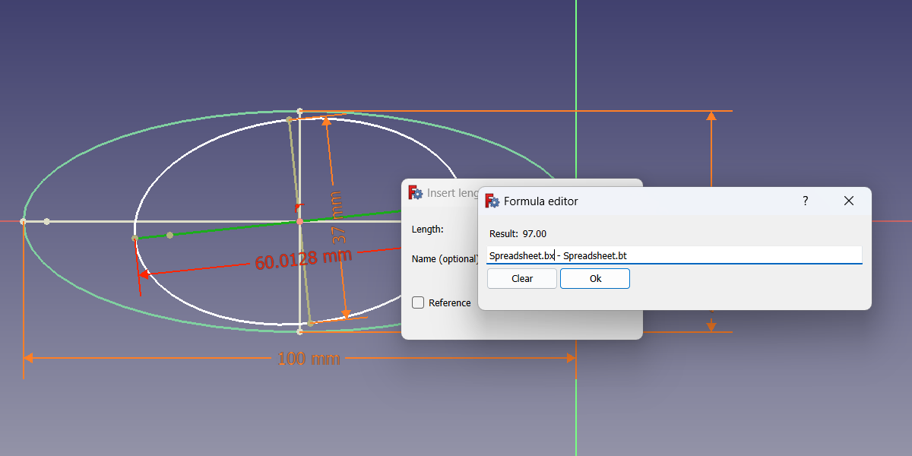Click the FreeCAD icon on the Formula editor titlebar
This screenshot has height=456, width=912.
coord(491,201)
